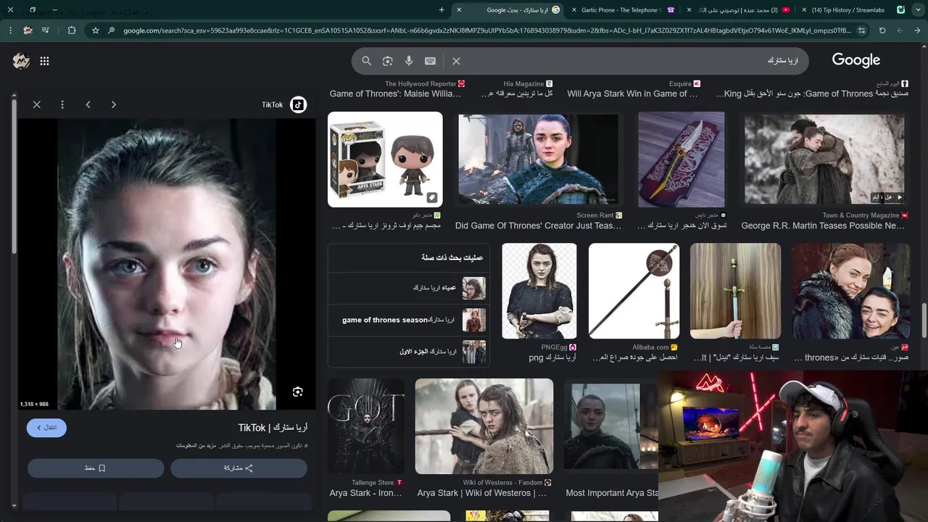Open the Needle sword on wood thumbnail

click(735, 291)
